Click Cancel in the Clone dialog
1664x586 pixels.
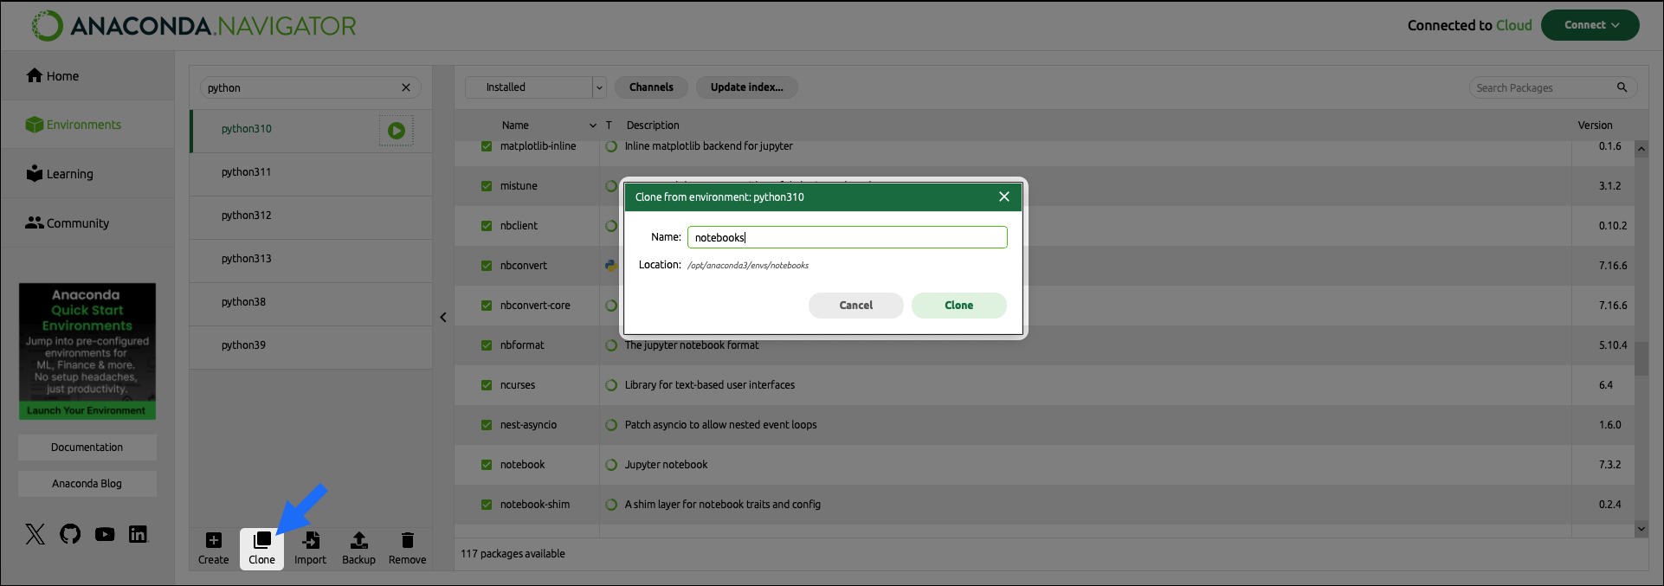[x=856, y=306]
